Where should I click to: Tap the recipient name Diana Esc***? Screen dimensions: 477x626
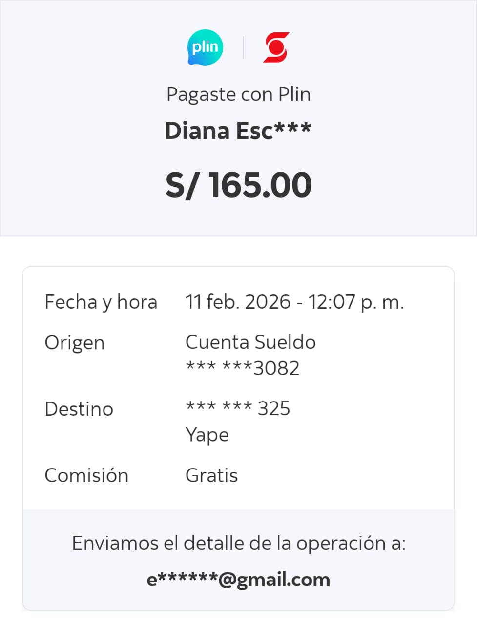pyautogui.click(x=238, y=131)
